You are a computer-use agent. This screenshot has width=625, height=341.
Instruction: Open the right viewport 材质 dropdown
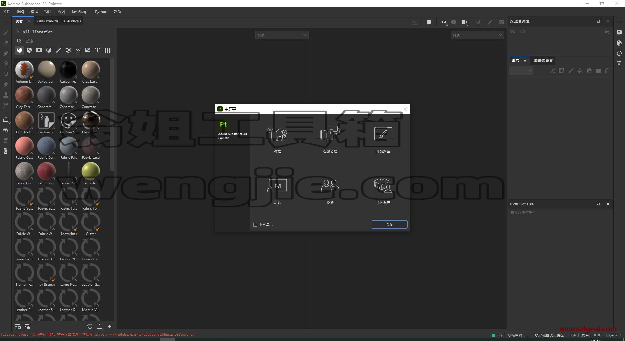(x=477, y=35)
